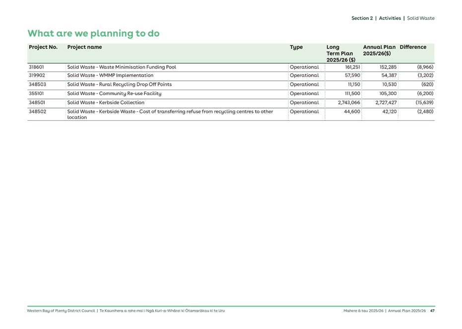This screenshot has width=462, height=329.
Task: Select the 'Section 2' breadcrumb label
Action: [x=362, y=18]
